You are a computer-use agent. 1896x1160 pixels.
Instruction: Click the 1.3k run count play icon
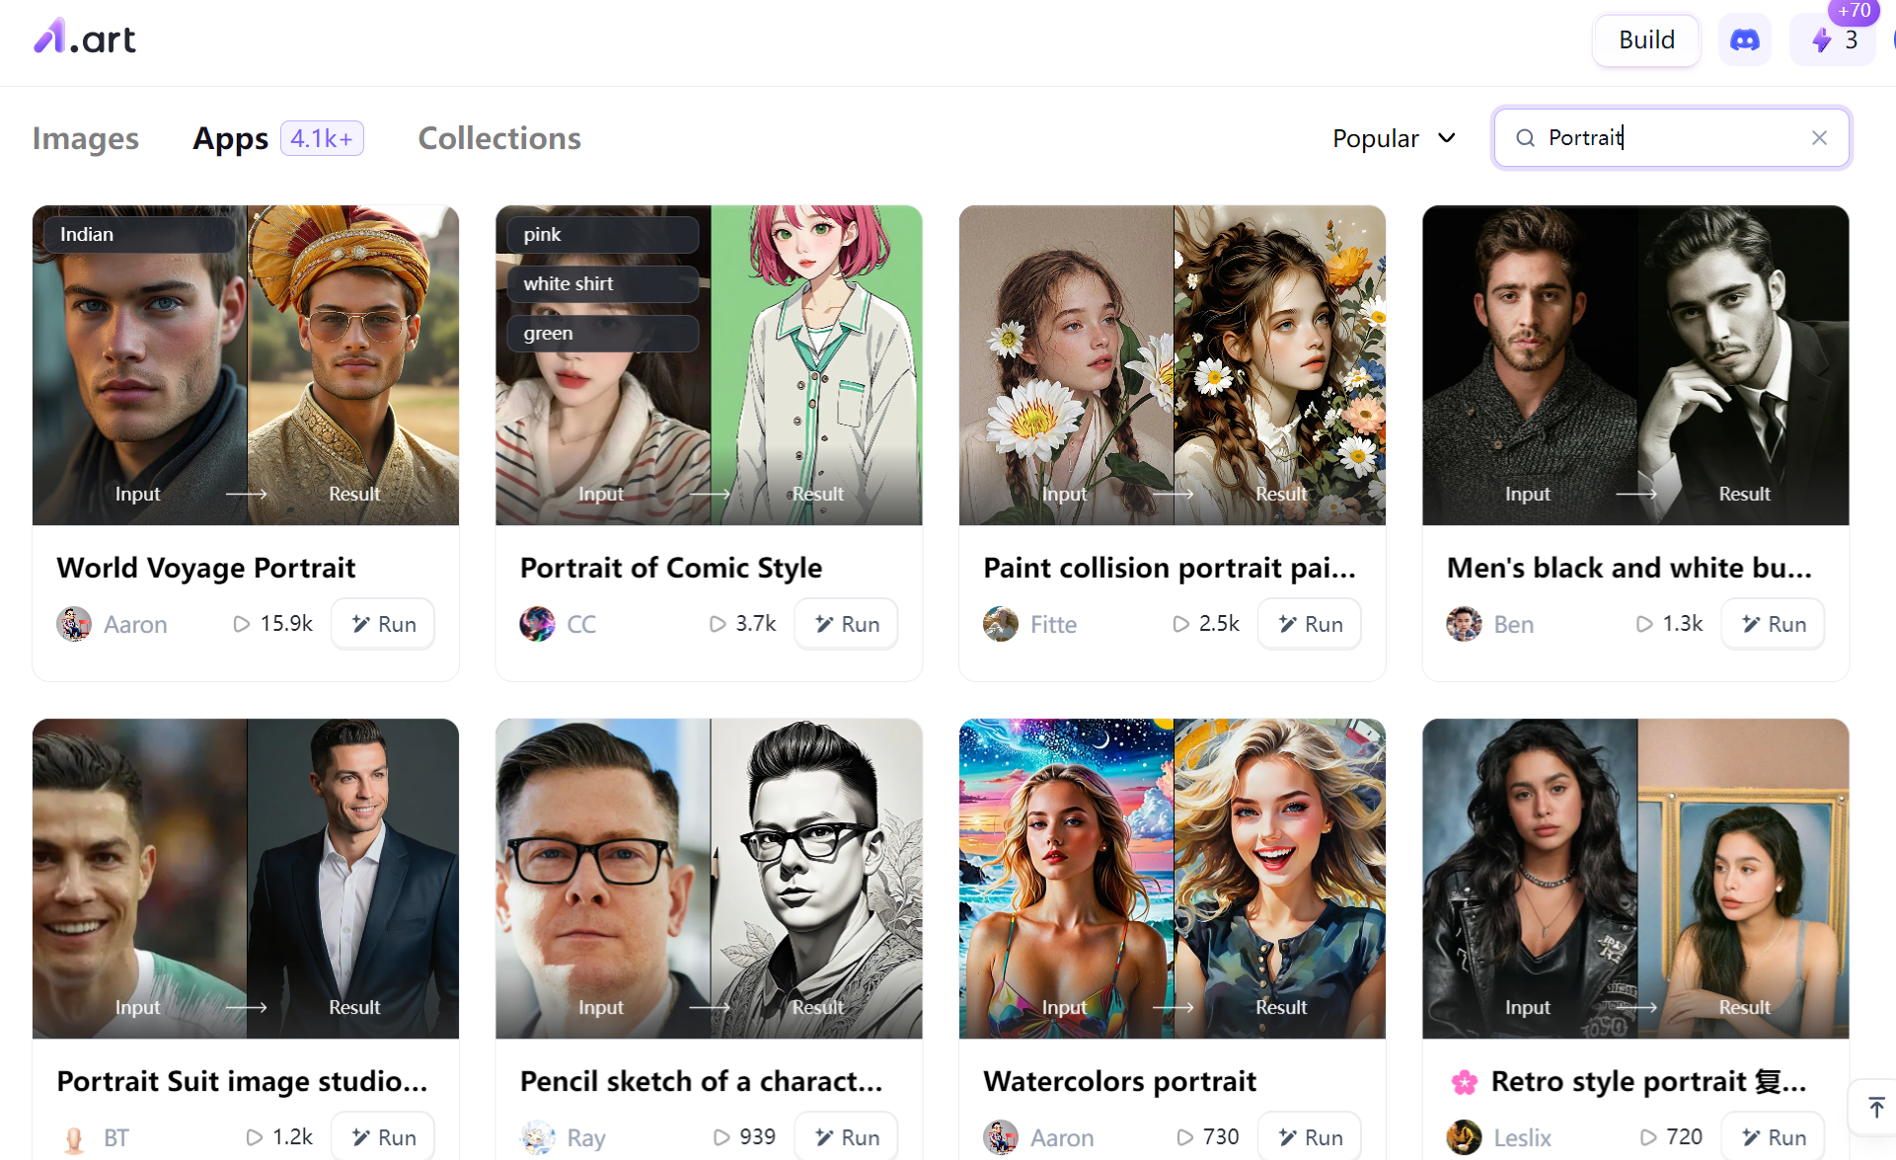click(1643, 624)
